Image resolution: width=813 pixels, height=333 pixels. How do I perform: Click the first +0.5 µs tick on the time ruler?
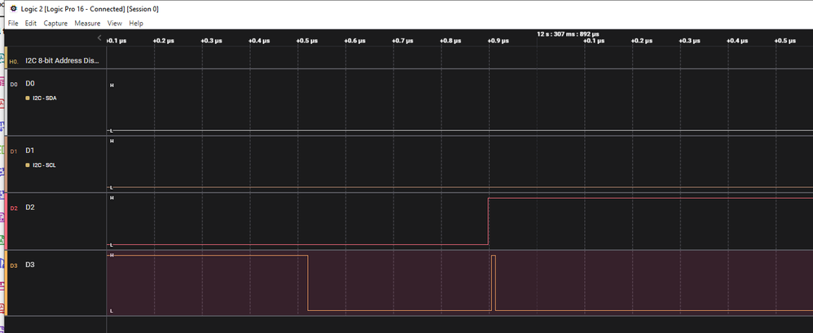click(x=309, y=41)
